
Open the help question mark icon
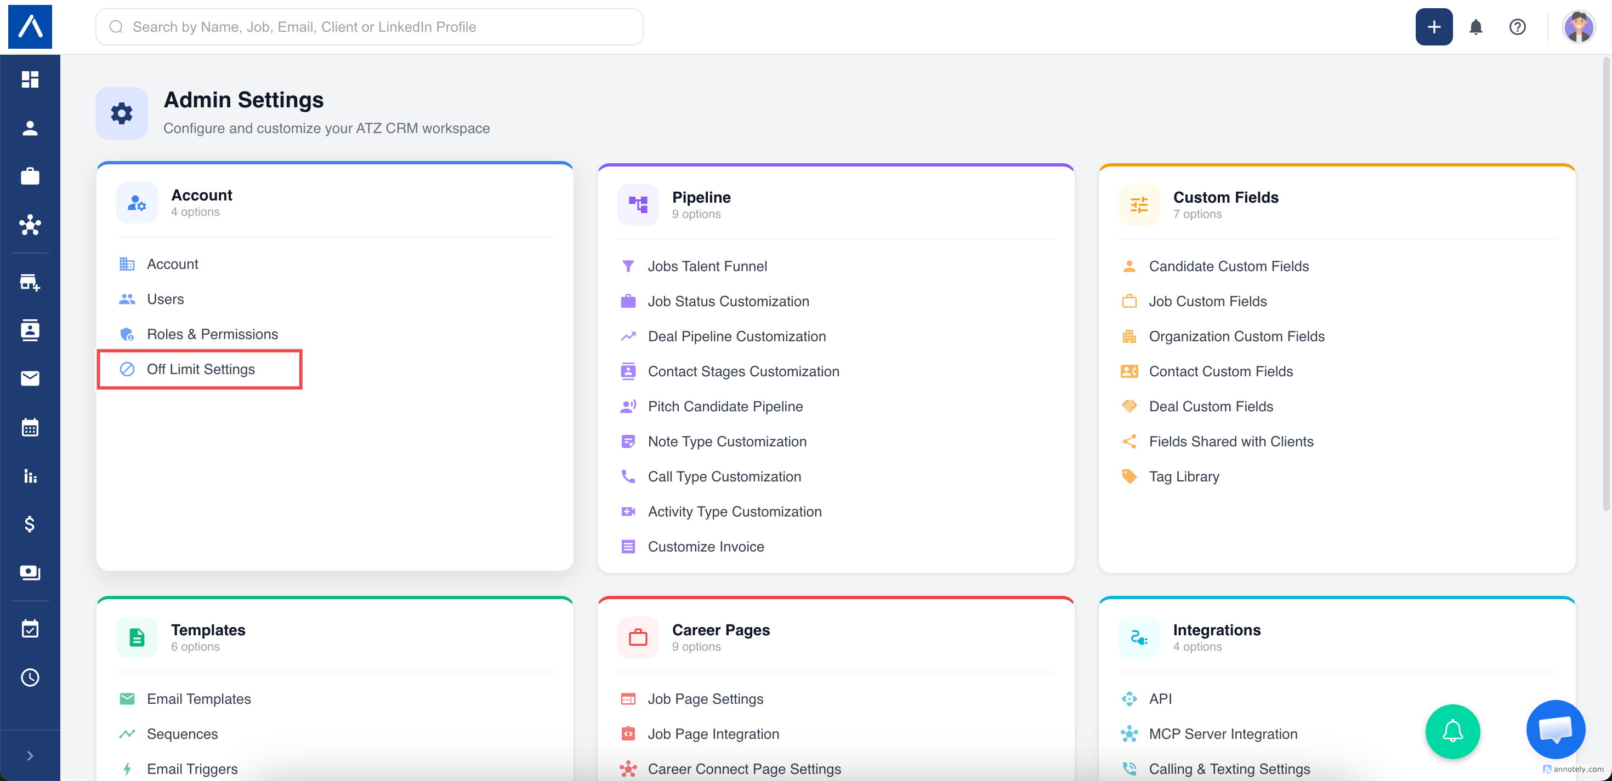point(1517,27)
